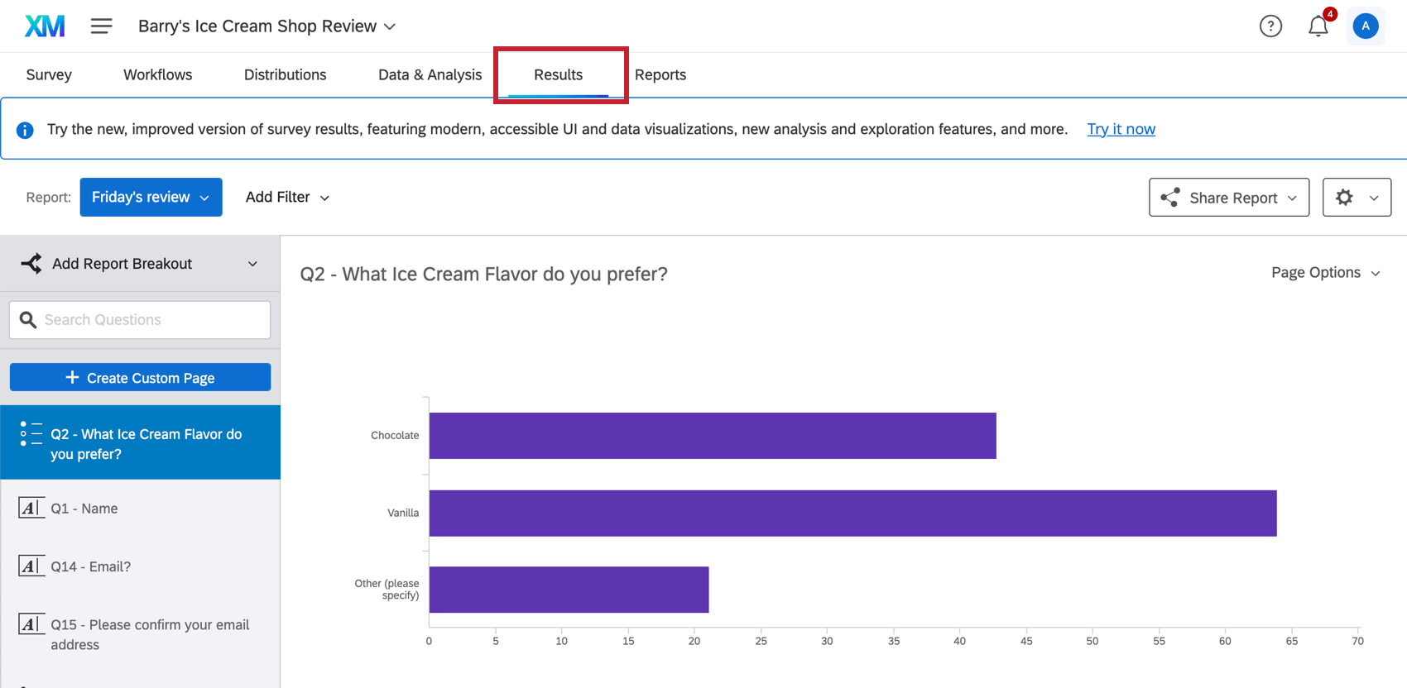The image size is (1407, 688).
Task: Click the account avatar circle
Action: pyautogui.click(x=1366, y=26)
